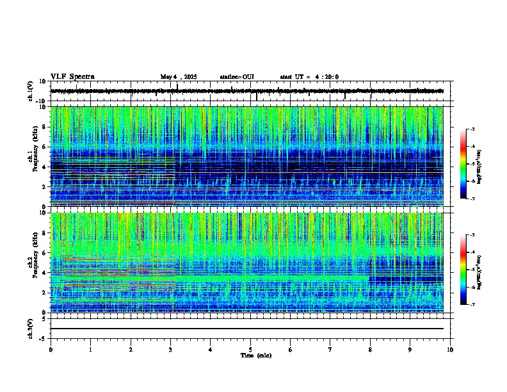Image resolution: width=507 pixels, height=392 pixels.
Task: Click inside the ch.2 spectrogram panel
Action: (246, 263)
